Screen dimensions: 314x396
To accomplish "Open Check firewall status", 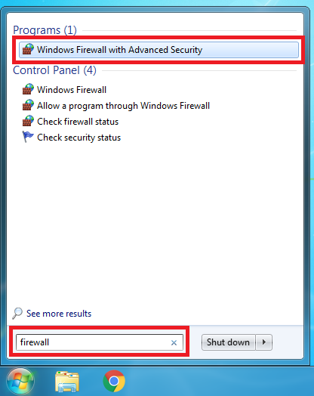I will click(78, 122).
